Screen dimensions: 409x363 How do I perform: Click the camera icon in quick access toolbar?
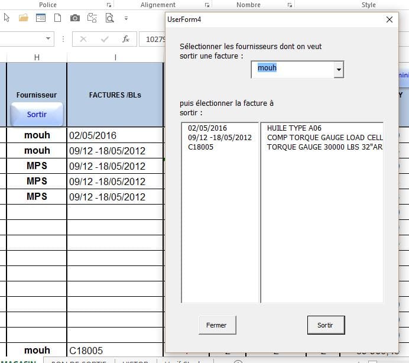click(75, 18)
